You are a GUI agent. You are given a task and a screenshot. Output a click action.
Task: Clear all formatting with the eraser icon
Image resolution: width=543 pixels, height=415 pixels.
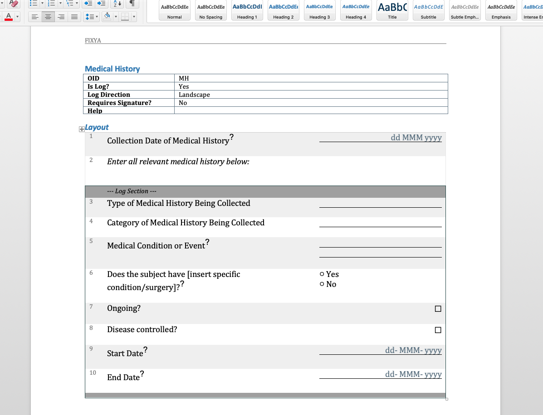(14, 4)
